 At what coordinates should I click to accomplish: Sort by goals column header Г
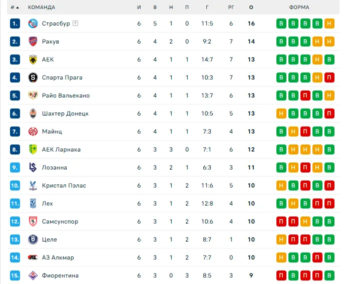207,7
